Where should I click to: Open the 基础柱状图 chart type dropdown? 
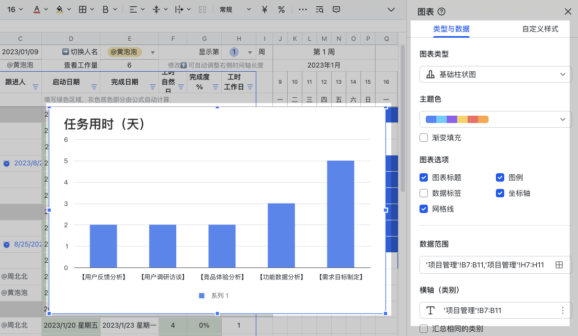point(495,74)
